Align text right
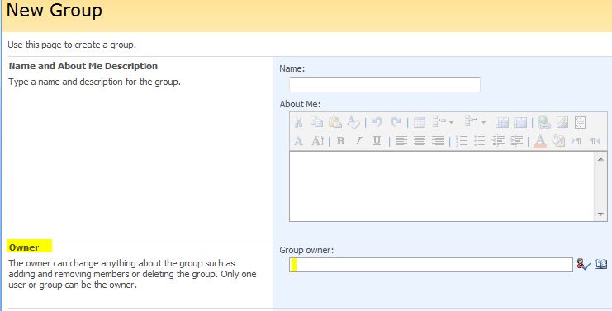 point(438,141)
